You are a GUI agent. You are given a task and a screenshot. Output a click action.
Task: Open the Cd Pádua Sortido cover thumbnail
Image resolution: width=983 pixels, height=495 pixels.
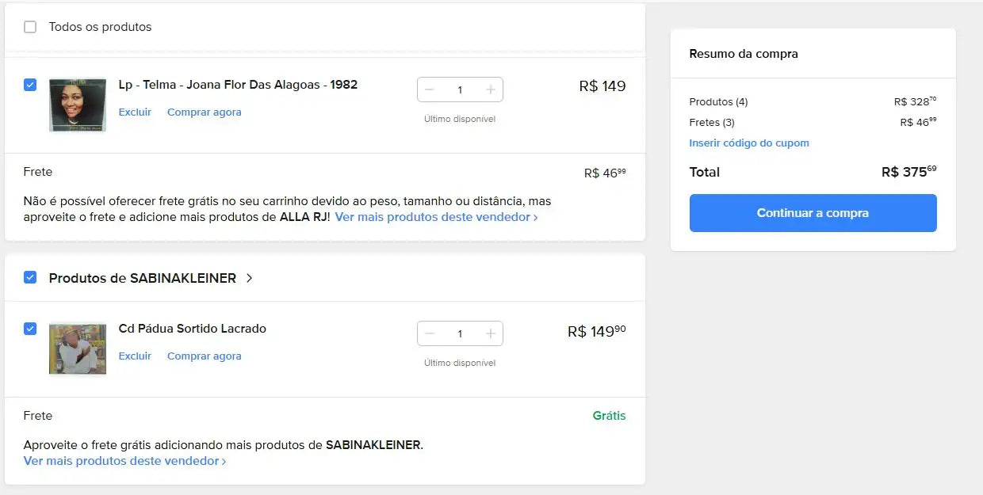[78, 348]
